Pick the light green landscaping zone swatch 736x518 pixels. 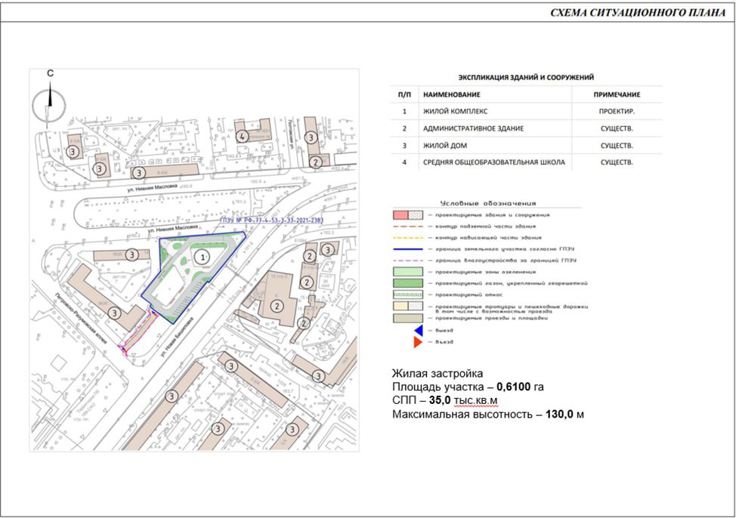point(409,271)
